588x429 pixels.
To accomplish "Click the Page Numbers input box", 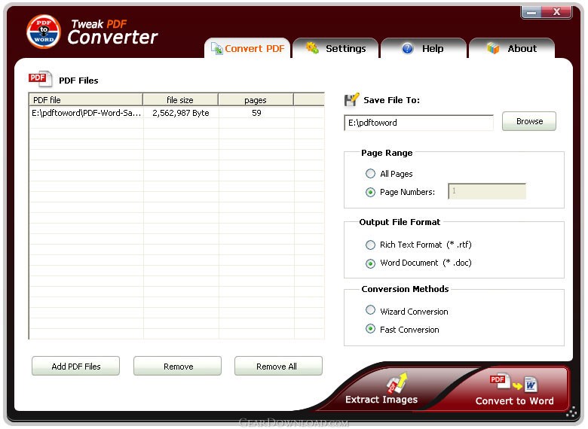I will click(x=487, y=191).
